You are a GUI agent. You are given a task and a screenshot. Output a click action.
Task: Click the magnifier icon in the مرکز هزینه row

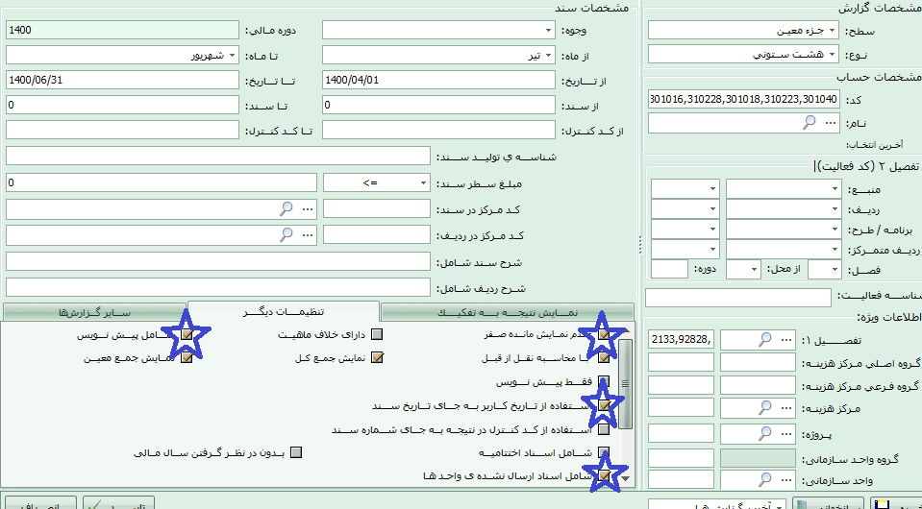[x=765, y=407]
